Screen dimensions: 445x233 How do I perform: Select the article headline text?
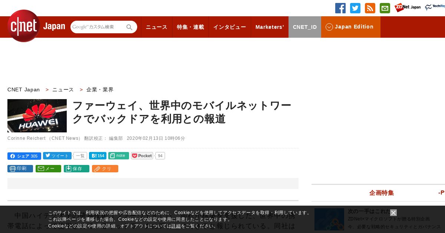[x=182, y=112]
